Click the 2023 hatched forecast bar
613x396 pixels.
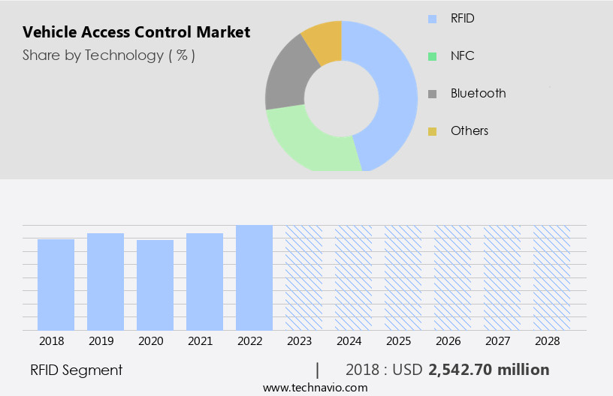[x=303, y=277]
